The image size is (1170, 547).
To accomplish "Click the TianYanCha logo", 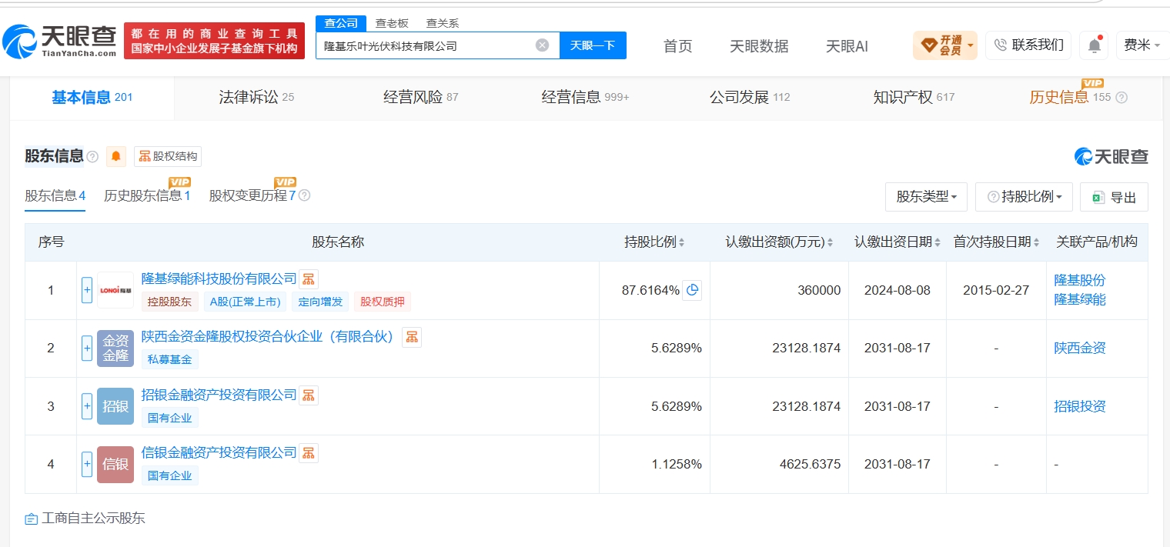I will (x=60, y=41).
